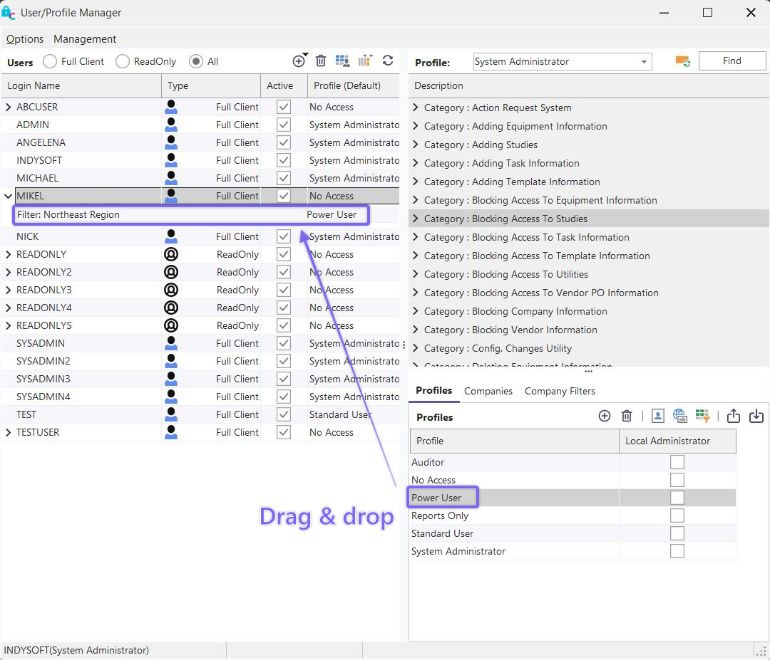Click the export profiles icon
Screen dimensions: 770x660
(734, 417)
